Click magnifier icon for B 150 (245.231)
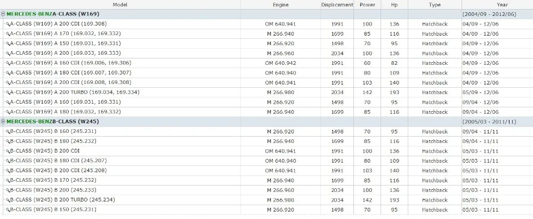This screenshot has width=533, height=219. click(x=8, y=210)
